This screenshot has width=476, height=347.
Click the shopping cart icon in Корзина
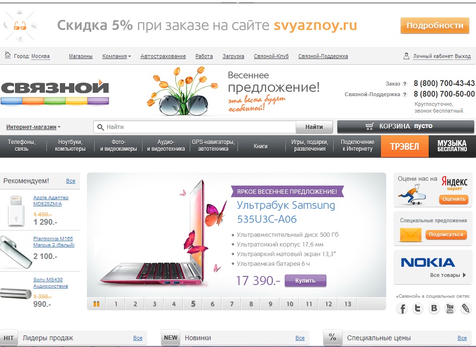pyautogui.click(x=369, y=127)
